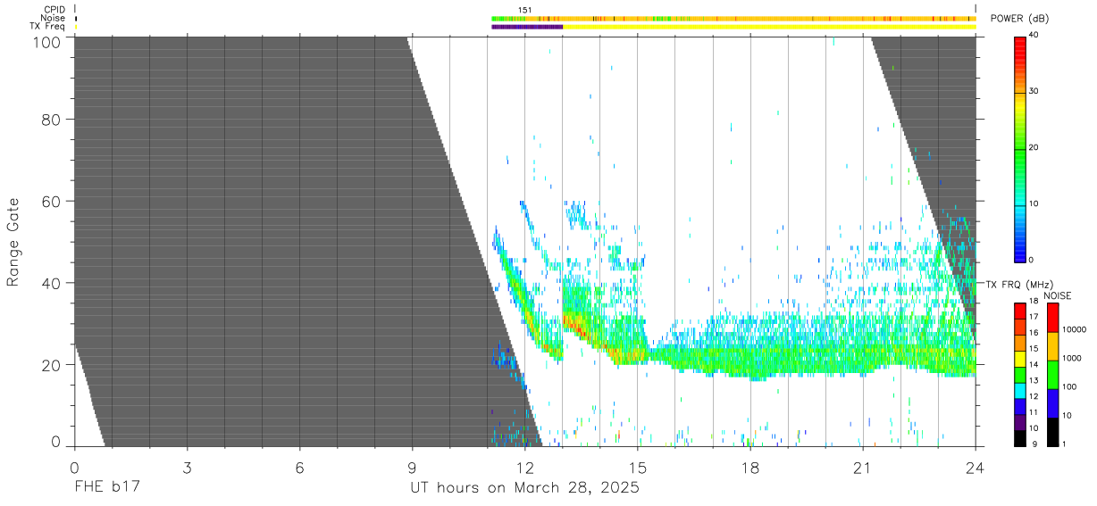This screenshot has width=1097, height=506.
Task: Click the NOISE legend title
Action: coord(1057,295)
